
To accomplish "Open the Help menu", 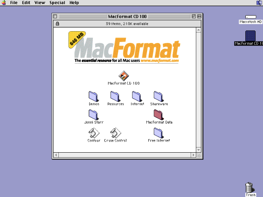I will point(74,3).
